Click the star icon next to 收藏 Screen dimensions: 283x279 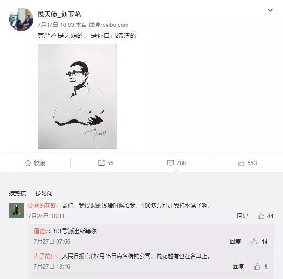point(28,163)
